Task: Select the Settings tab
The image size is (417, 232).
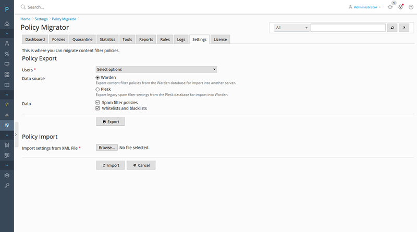Action: [200, 40]
